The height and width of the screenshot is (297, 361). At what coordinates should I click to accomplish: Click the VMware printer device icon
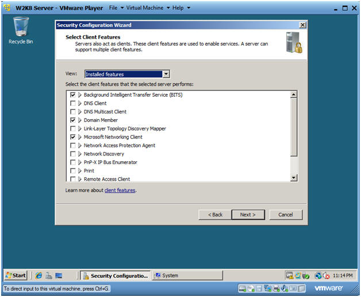(276, 288)
